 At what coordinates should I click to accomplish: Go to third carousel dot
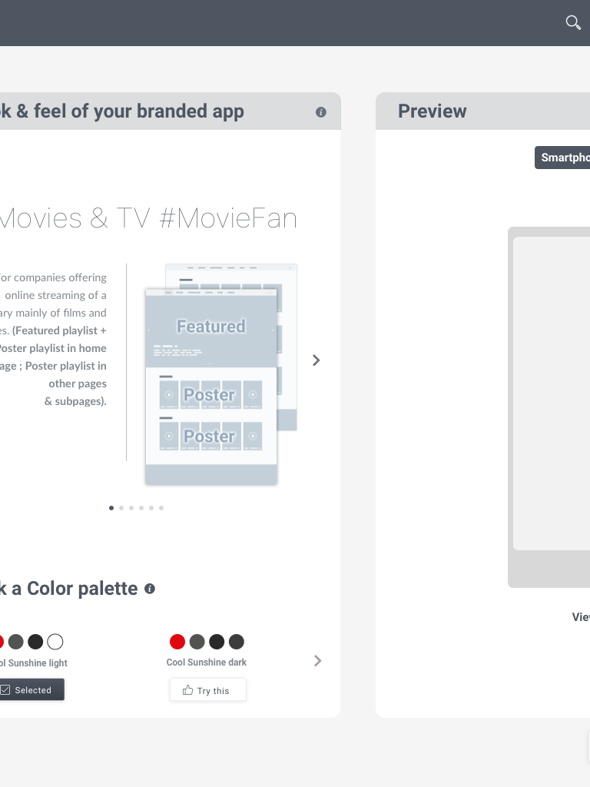coord(131,508)
